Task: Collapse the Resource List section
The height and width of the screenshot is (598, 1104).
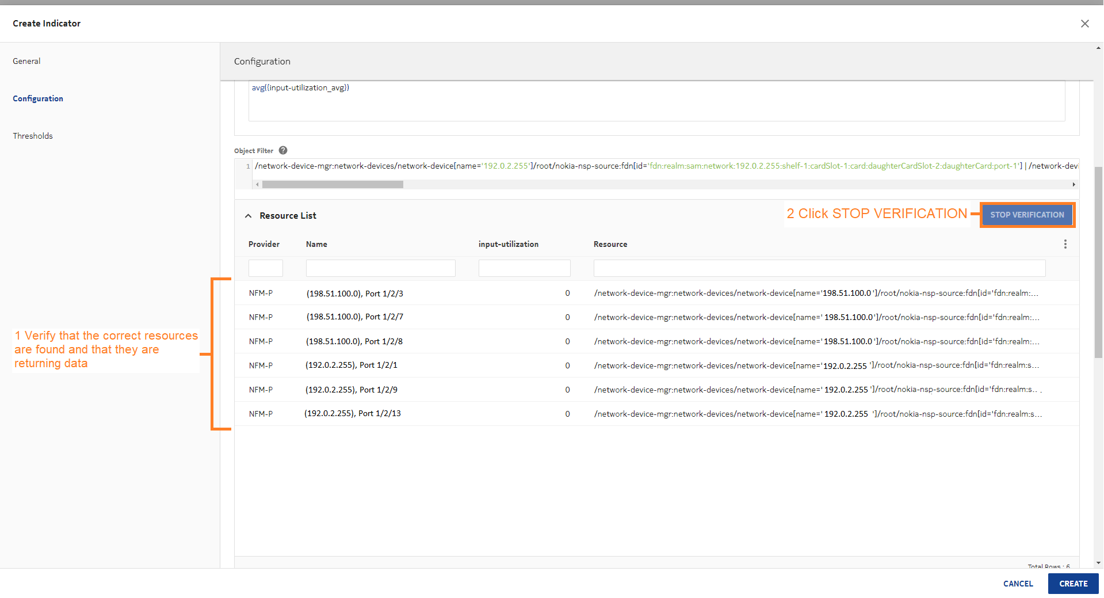Action: 249,216
